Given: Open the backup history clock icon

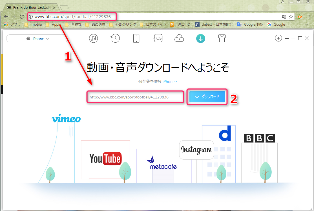Looking at the screenshot, I should click(115, 38).
